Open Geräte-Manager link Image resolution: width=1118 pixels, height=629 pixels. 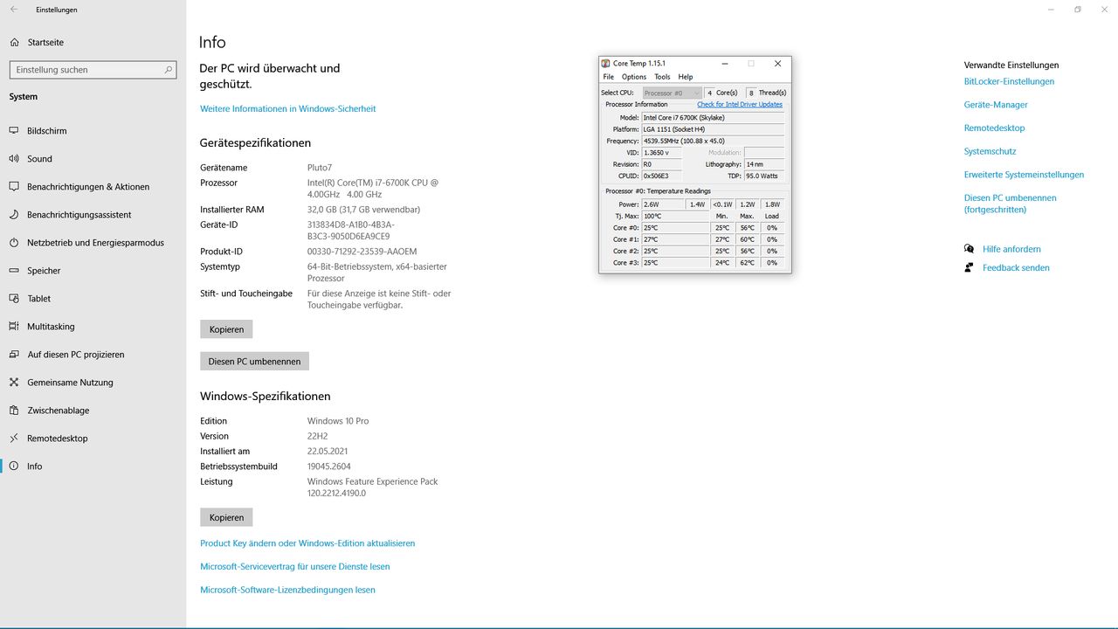coord(996,105)
